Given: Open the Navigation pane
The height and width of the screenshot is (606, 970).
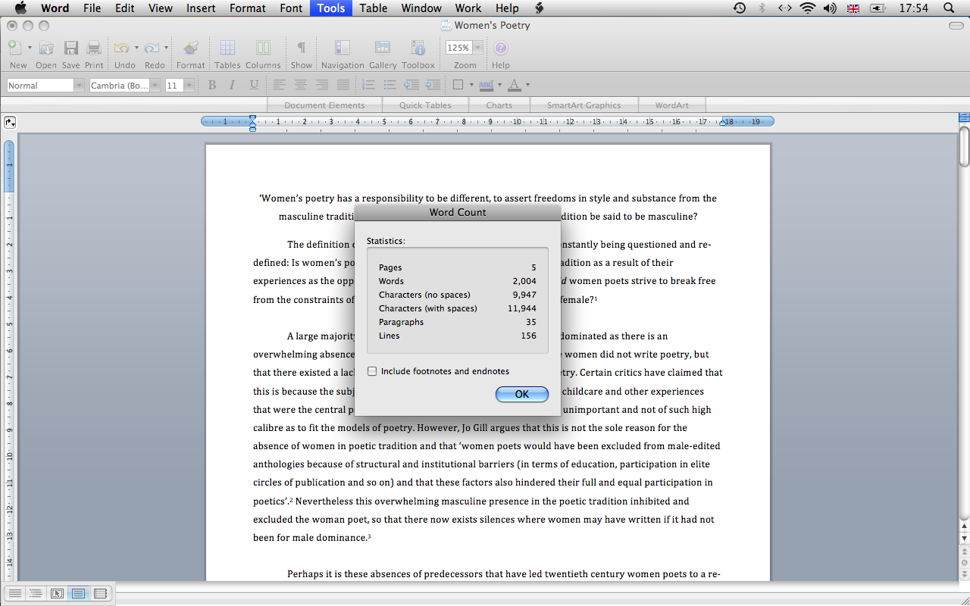Looking at the screenshot, I should coord(343,48).
